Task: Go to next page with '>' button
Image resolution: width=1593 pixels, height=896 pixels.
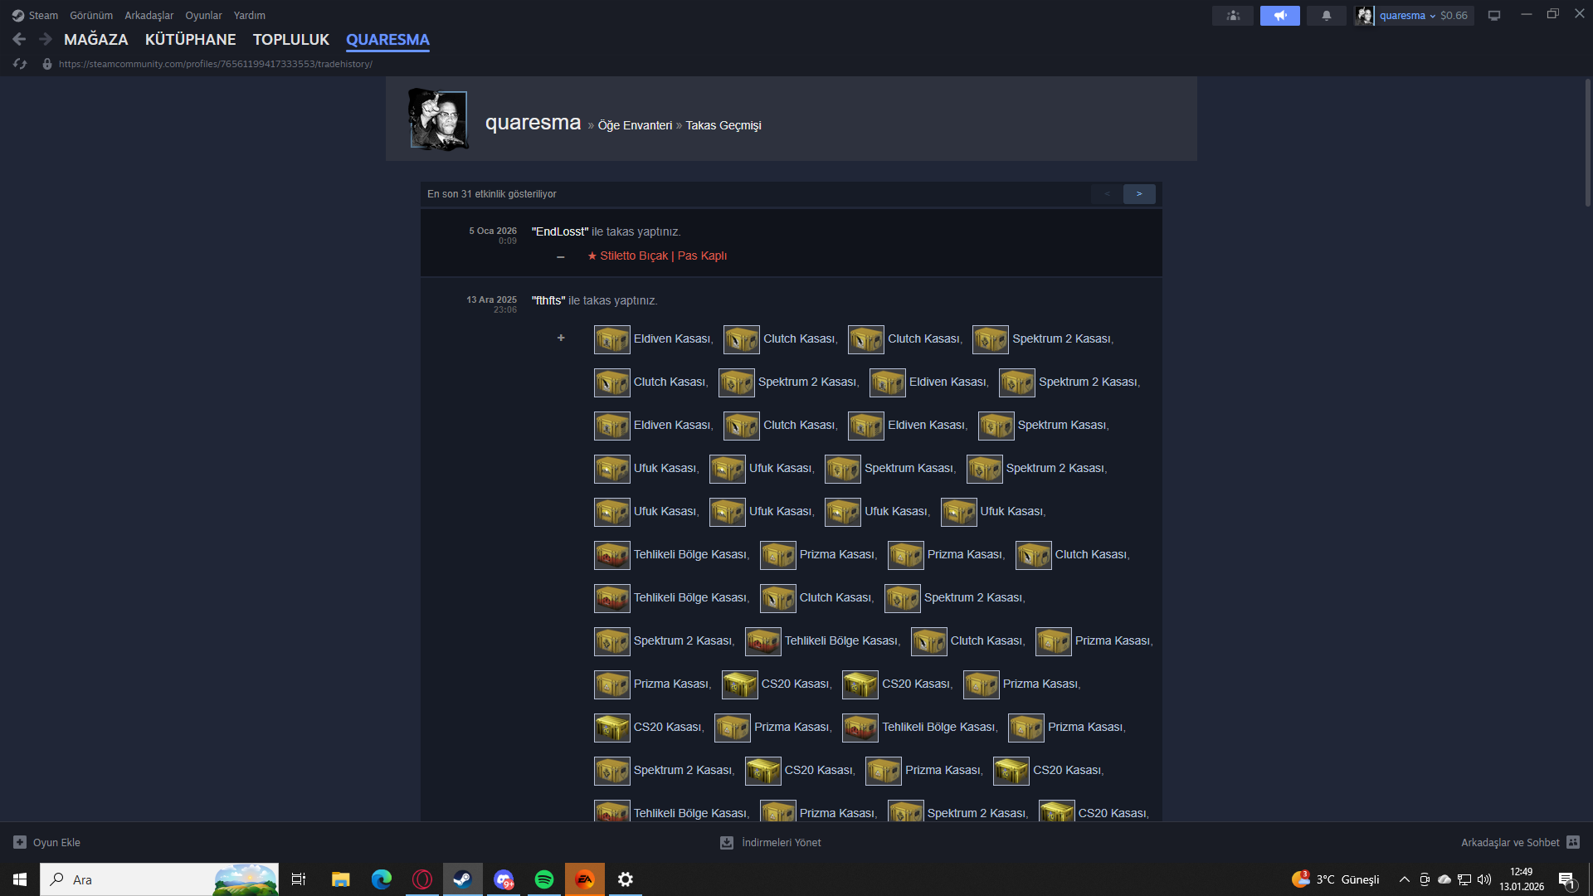Action: pos(1139,193)
